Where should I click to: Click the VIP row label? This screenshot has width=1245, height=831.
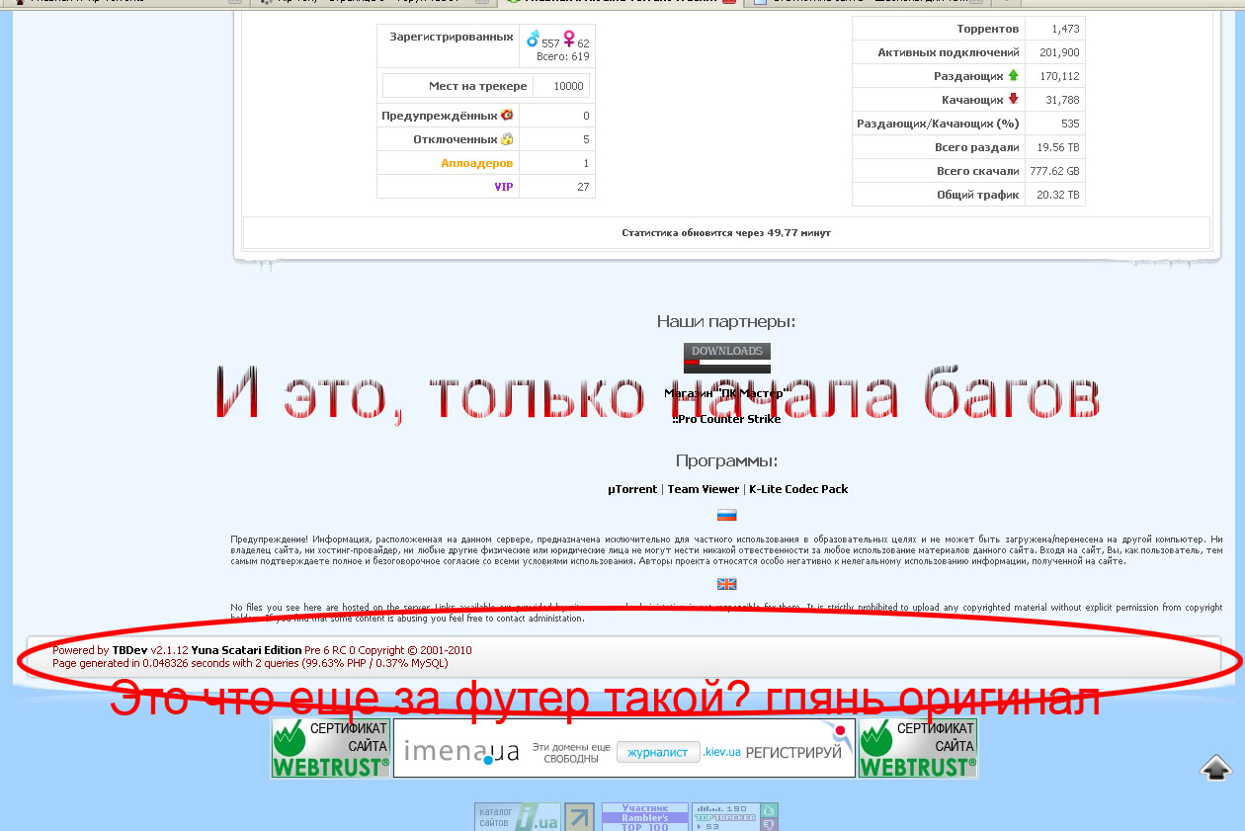coord(504,187)
